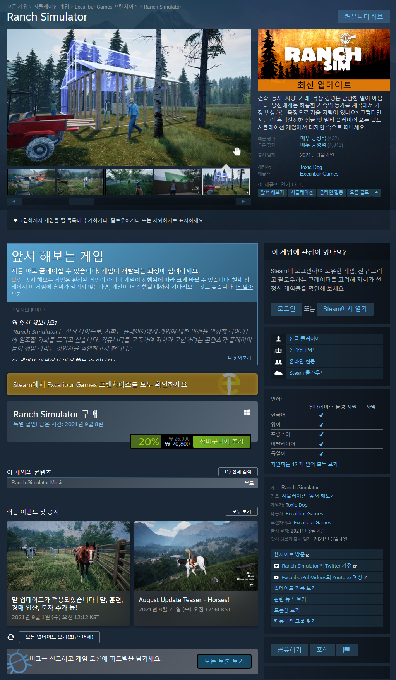
Task: Click 모두 보기 for recent events
Action: 242,511
